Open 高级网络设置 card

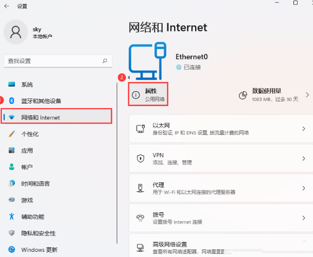click(221, 246)
